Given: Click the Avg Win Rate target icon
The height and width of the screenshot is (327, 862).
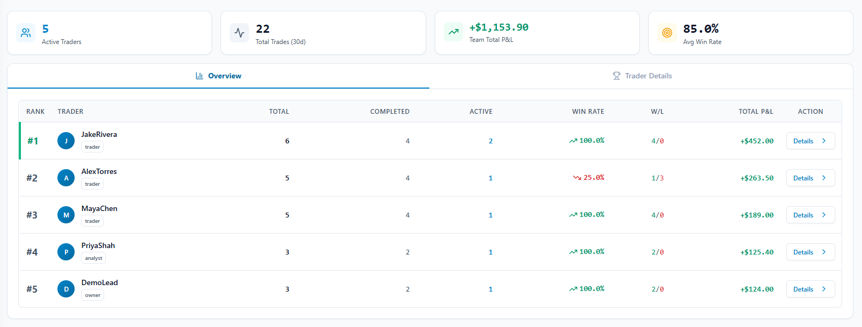Looking at the screenshot, I should coord(667,33).
